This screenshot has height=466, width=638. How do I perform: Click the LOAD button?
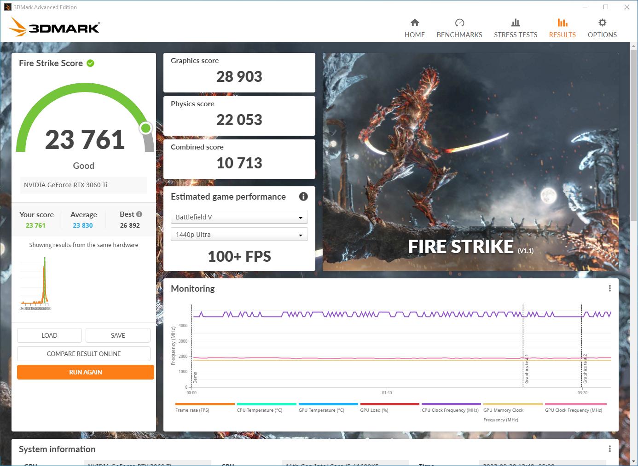[49, 335]
